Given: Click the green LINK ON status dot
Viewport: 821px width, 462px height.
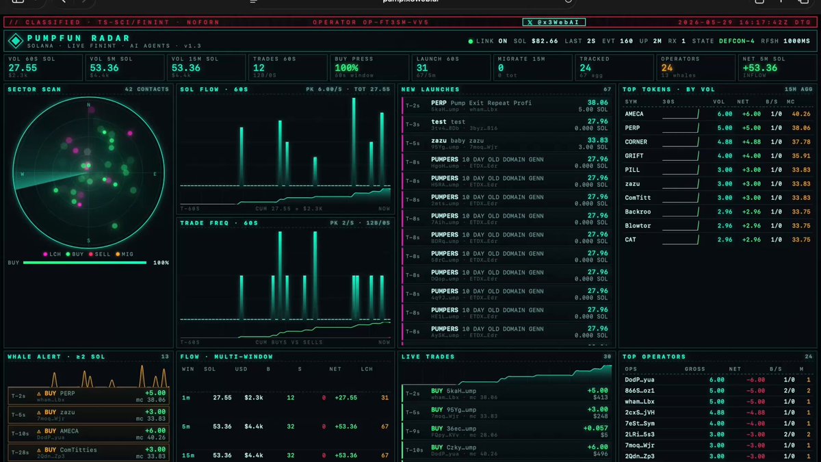Looking at the screenshot, I should tap(471, 41).
